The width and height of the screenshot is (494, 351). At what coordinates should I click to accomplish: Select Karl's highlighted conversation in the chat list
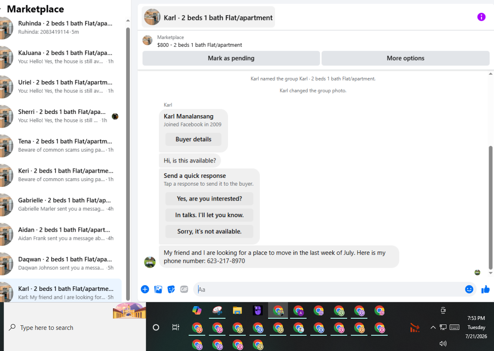tap(61, 291)
